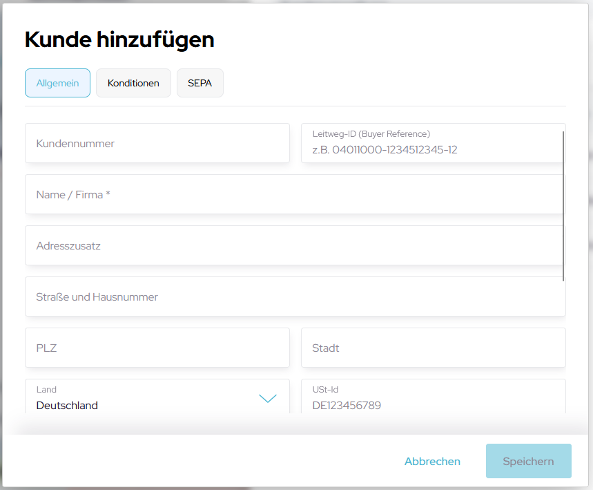Click the 'USt-Id' floating label text

pos(325,390)
